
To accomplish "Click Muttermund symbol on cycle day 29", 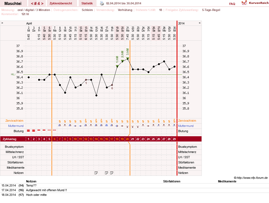I will 174,125.
